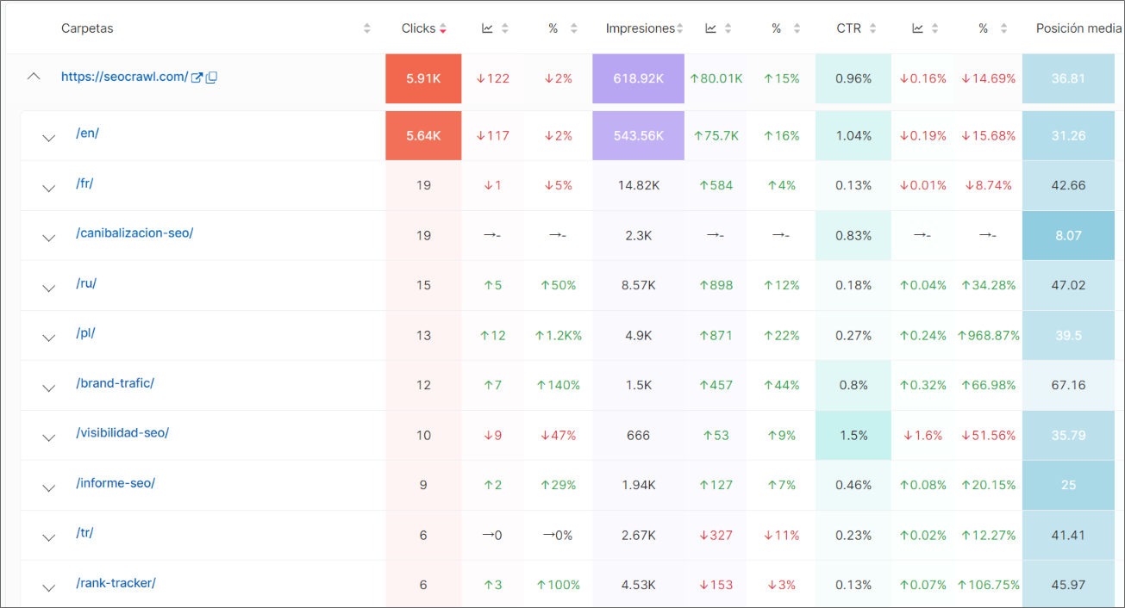
Task: Click the purple 618.92K impressions cell
Action: (638, 78)
